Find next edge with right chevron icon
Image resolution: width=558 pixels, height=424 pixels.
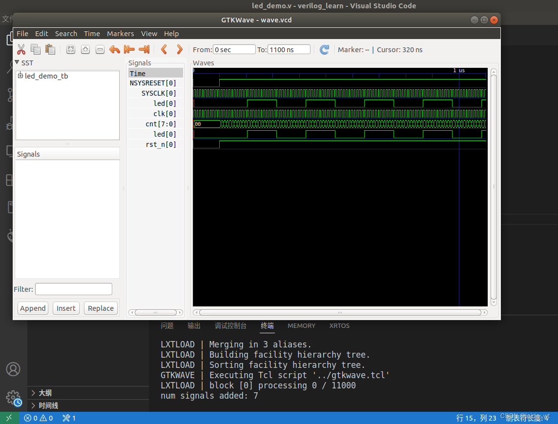coord(179,49)
